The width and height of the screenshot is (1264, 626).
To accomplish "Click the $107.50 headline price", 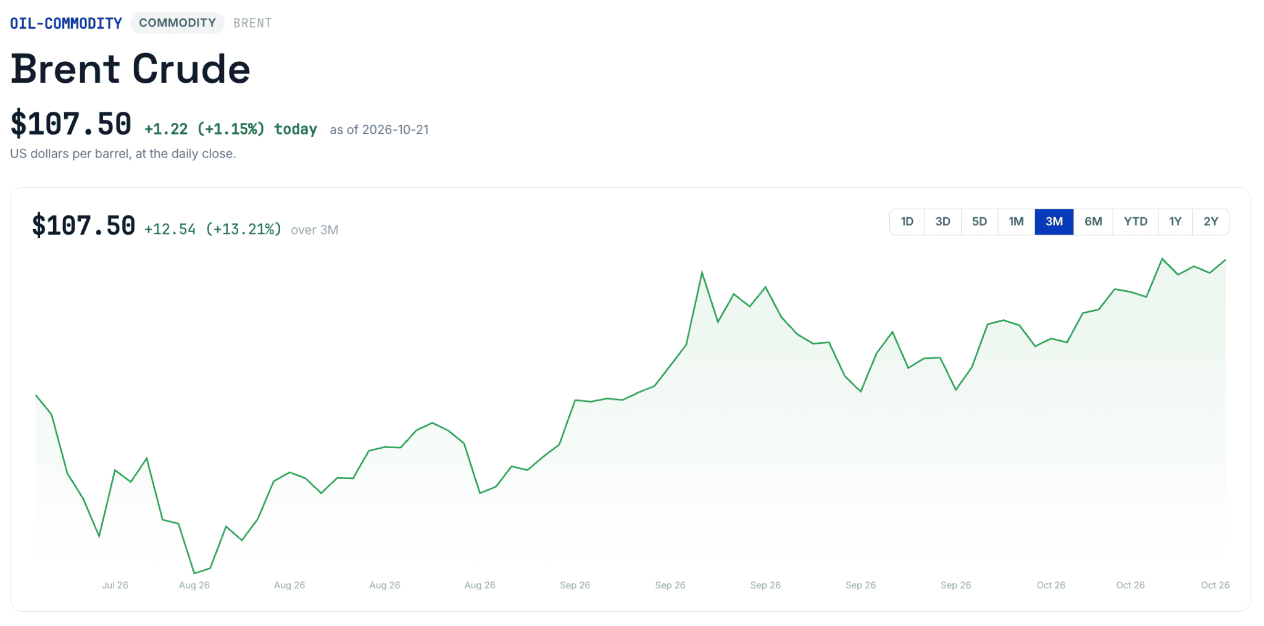I will [71, 123].
